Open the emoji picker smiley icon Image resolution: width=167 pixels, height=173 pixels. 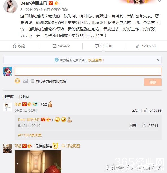(18, 81)
